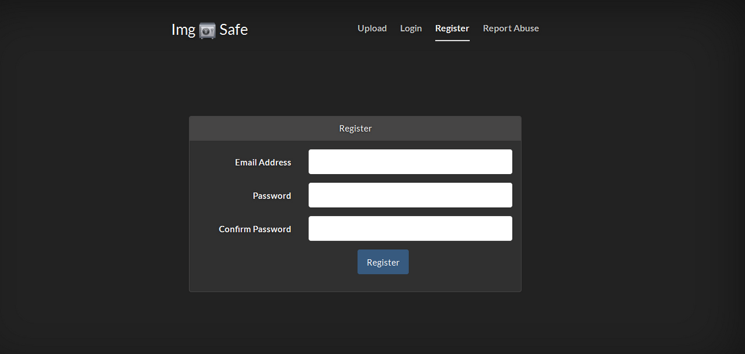Open the Report Abuse link
The width and height of the screenshot is (745, 354).
(511, 29)
